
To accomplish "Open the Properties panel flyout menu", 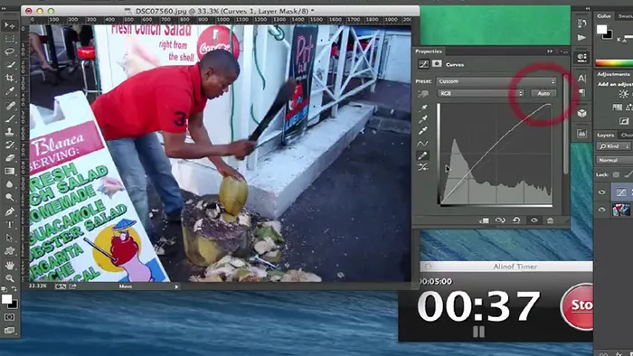I will [564, 52].
